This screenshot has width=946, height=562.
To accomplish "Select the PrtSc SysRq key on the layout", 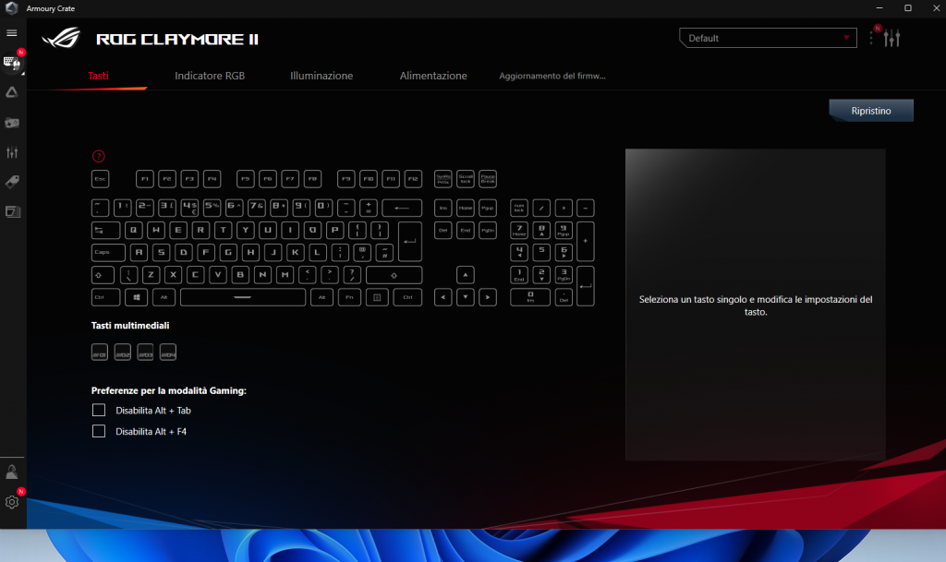I will [x=443, y=179].
